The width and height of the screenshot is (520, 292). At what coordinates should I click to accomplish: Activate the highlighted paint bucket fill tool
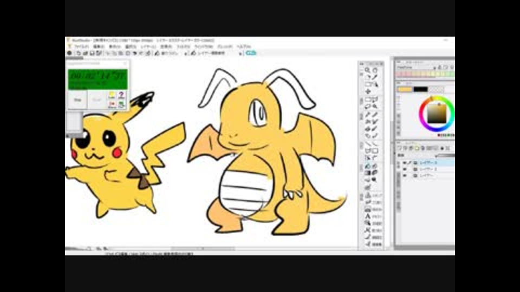pos(367,166)
